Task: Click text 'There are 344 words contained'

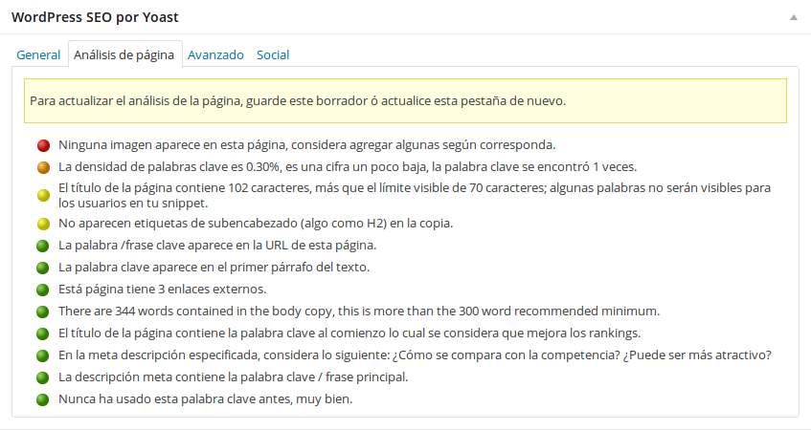Action: (x=150, y=312)
